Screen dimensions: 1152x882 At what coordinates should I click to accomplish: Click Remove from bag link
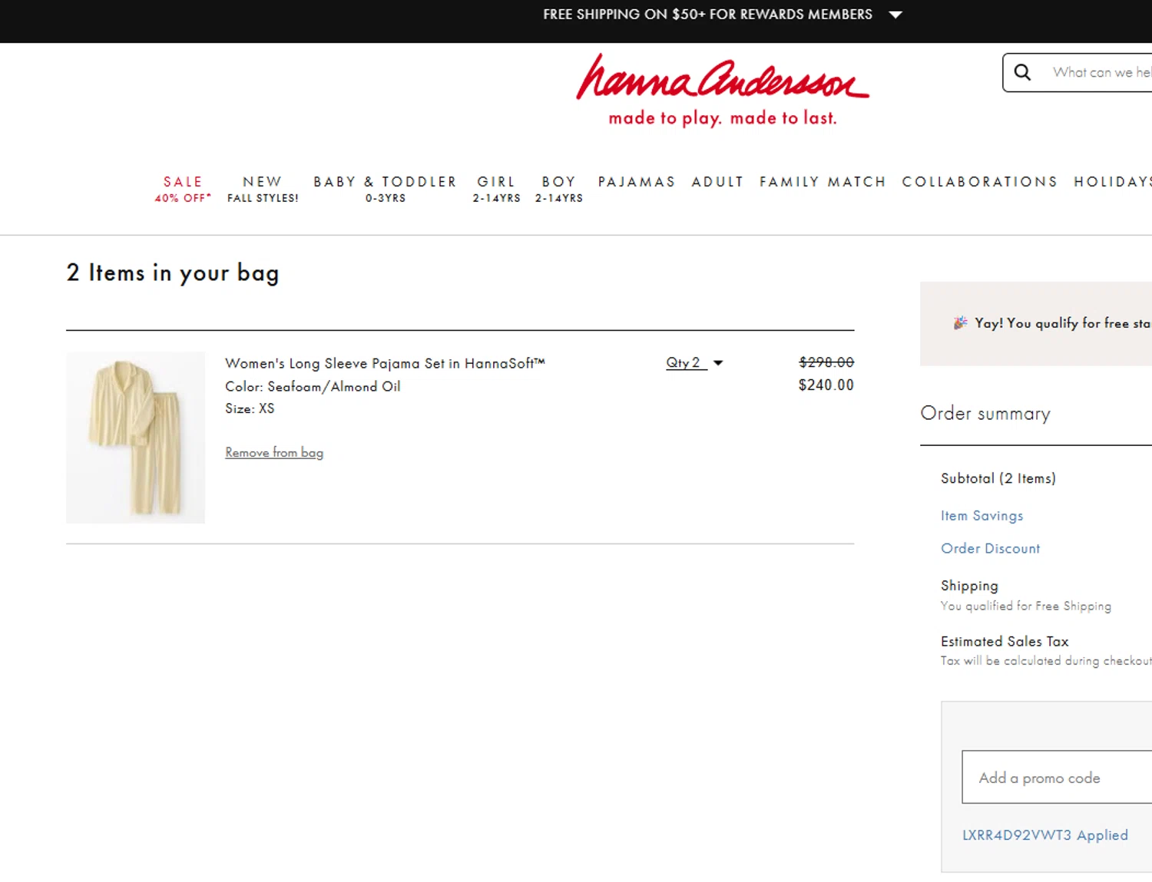[274, 453]
